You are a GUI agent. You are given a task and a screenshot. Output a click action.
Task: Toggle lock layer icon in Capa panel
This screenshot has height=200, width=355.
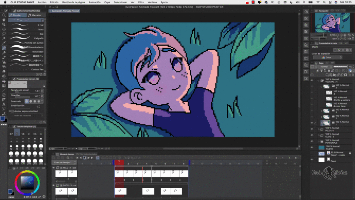329,71
